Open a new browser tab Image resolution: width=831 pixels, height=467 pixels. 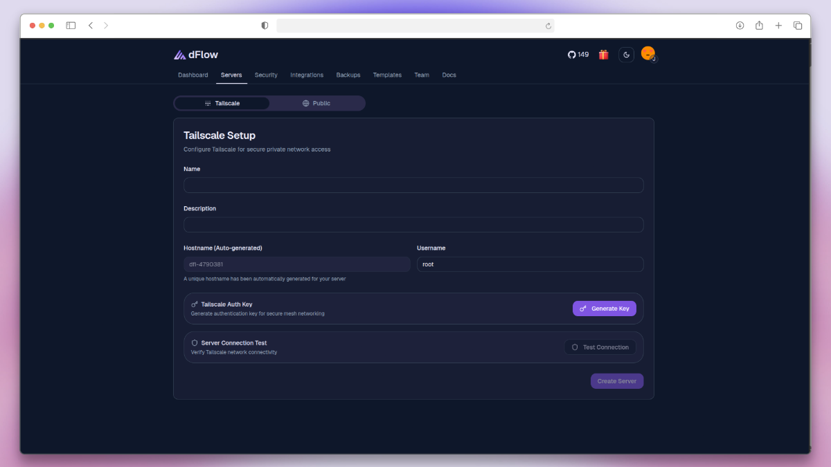[x=778, y=26]
